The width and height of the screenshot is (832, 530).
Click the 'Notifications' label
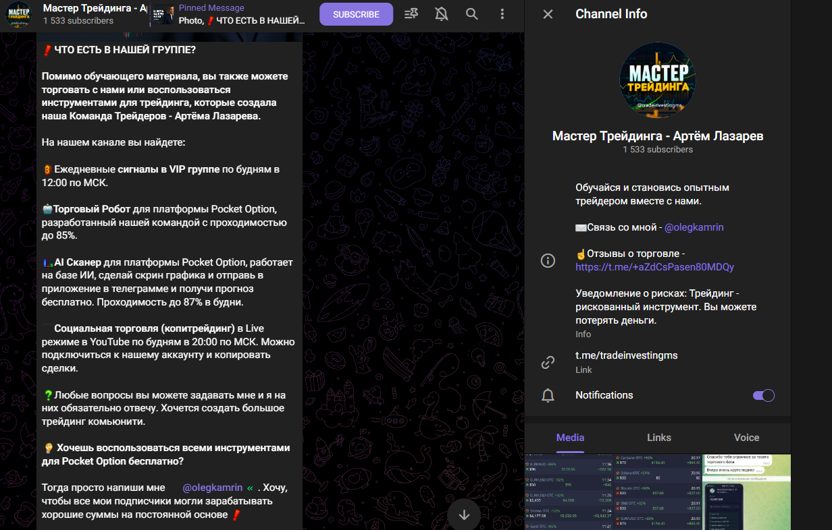tap(604, 395)
